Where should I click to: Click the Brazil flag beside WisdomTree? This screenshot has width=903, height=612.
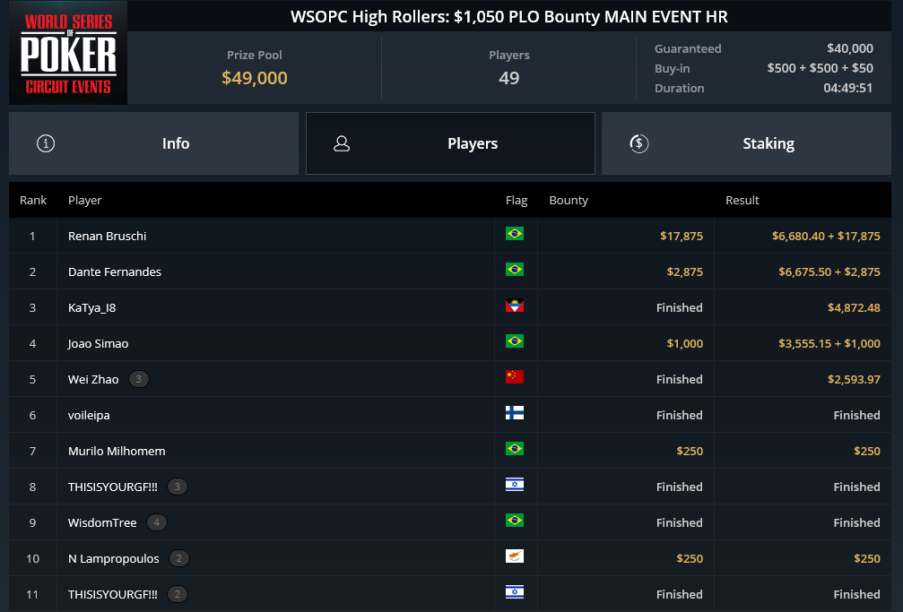click(515, 521)
